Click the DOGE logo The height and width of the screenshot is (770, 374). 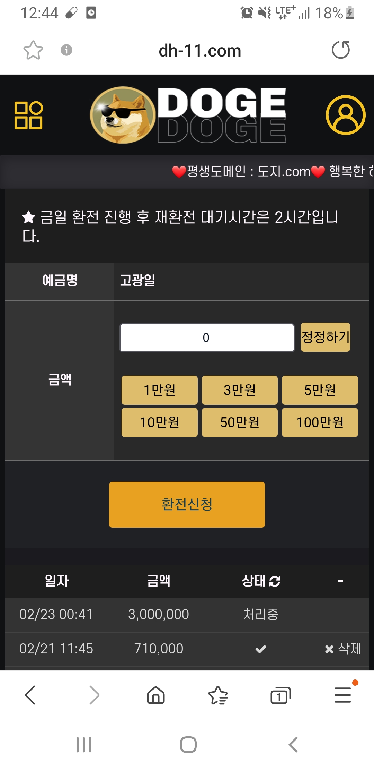pyautogui.click(x=189, y=115)
